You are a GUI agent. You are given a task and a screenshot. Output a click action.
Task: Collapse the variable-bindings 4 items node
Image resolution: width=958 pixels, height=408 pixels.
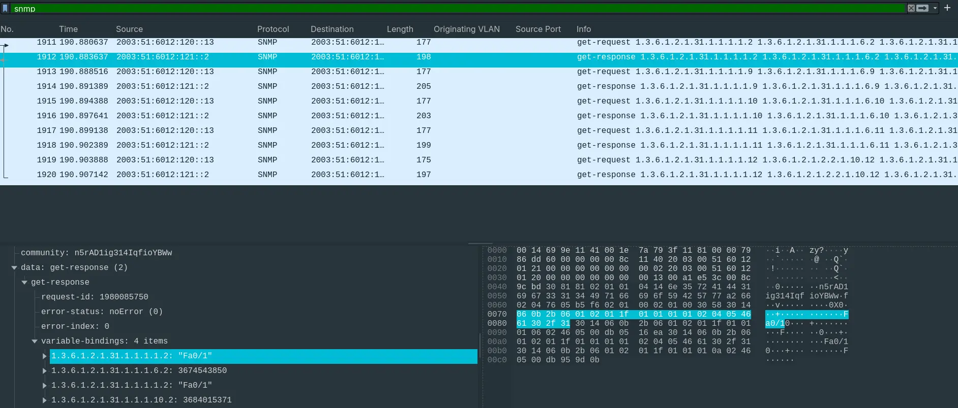35,341
